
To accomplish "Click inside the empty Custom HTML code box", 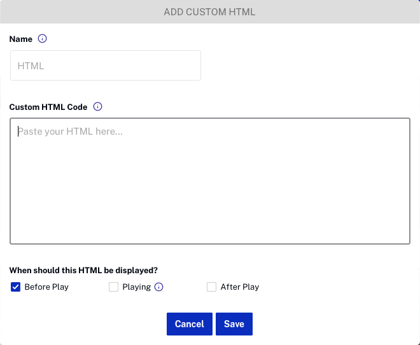I will (x=210, y=191).
